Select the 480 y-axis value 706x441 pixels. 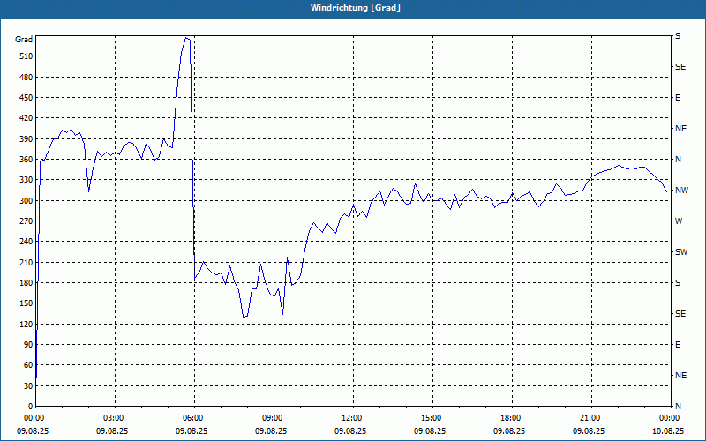(x=26, y=77)
